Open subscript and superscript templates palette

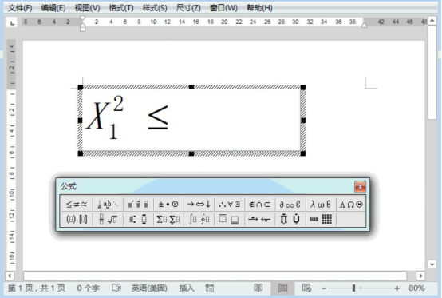click(x=138, y=219)
